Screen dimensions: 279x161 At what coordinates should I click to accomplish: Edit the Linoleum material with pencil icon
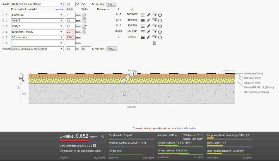tap(148, 15)
